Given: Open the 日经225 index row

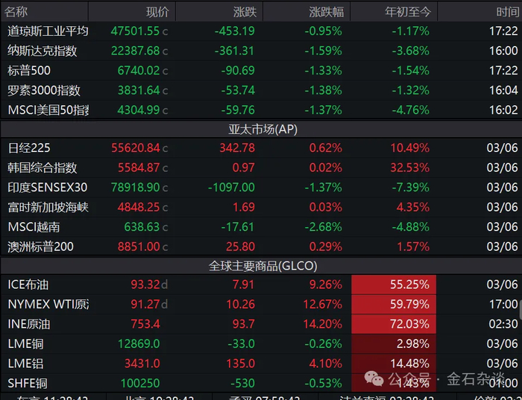Looking at the screenshot, I should [29, 148].
